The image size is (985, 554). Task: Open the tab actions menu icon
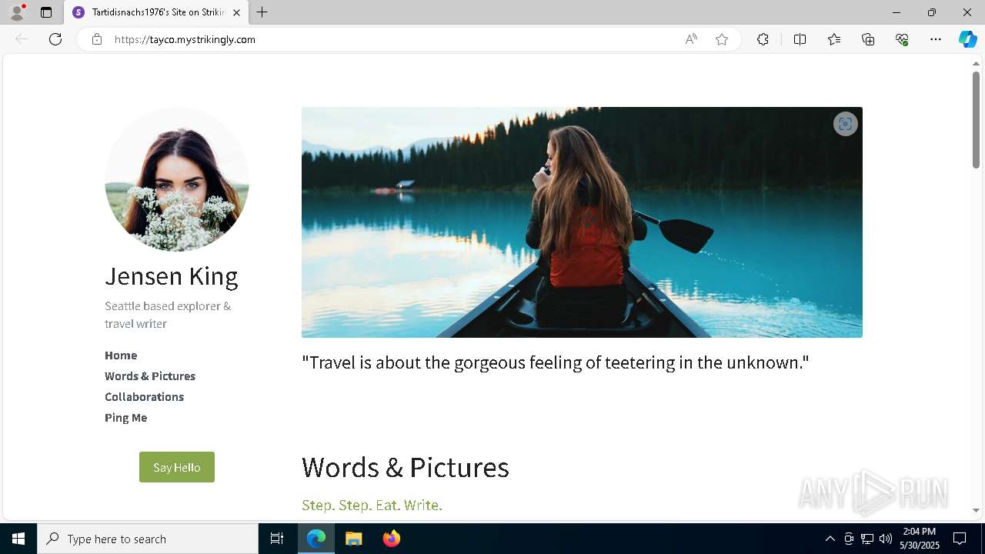(46, 12)
